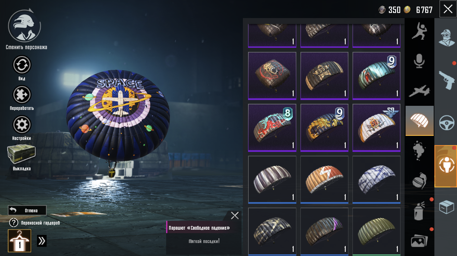Switch to the parachute category tab
The width and height of the screenshot is (457, 256).
pyautogui.click(x=420, y=121)
